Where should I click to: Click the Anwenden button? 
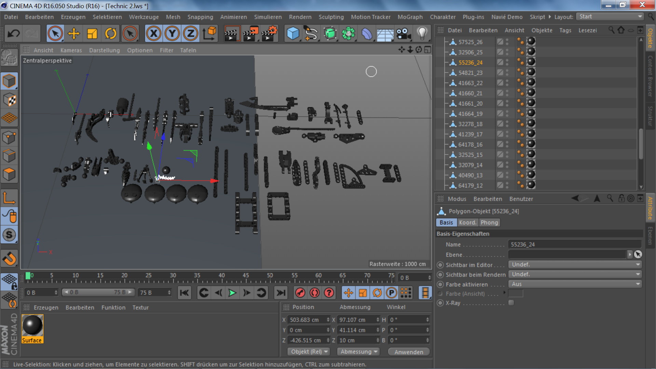(x=409, y=352)
